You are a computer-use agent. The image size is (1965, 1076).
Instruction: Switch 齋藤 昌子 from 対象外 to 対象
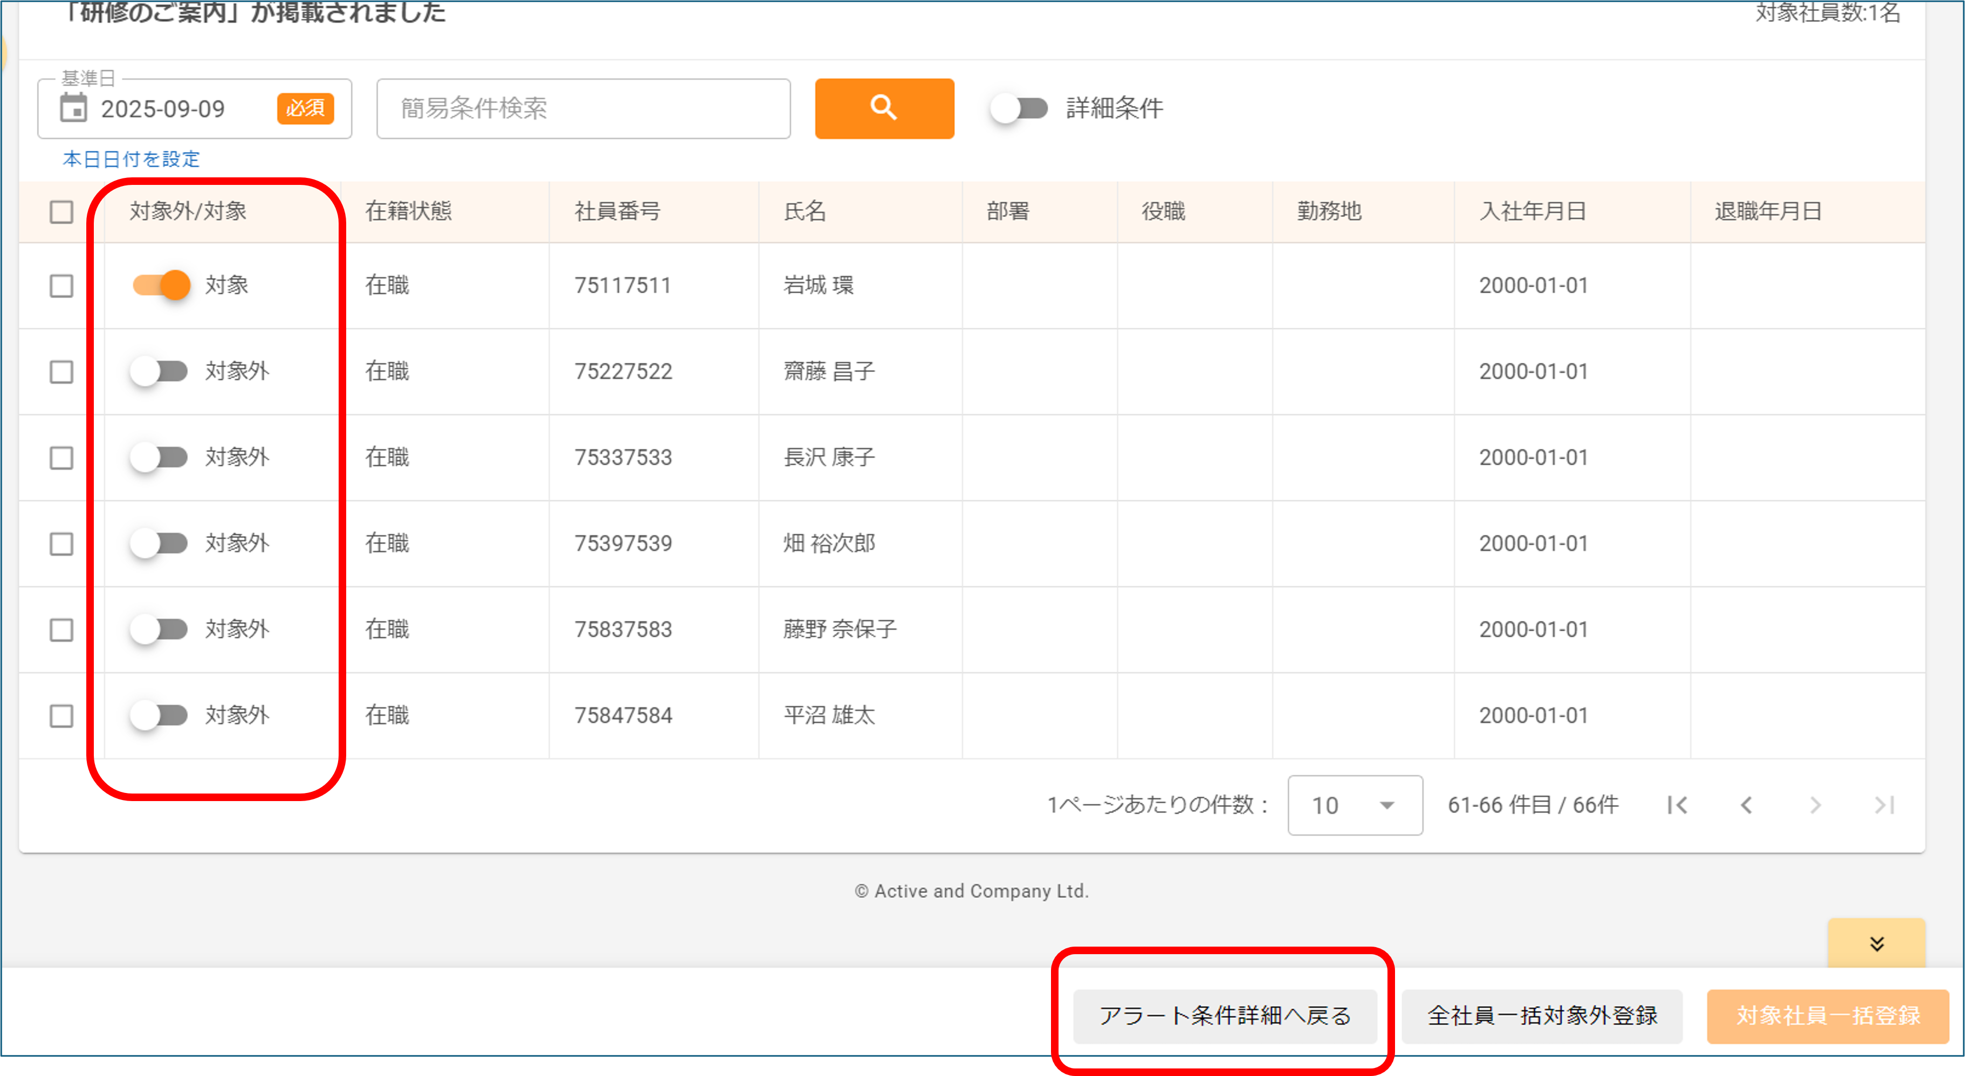[x=159, y=371]
